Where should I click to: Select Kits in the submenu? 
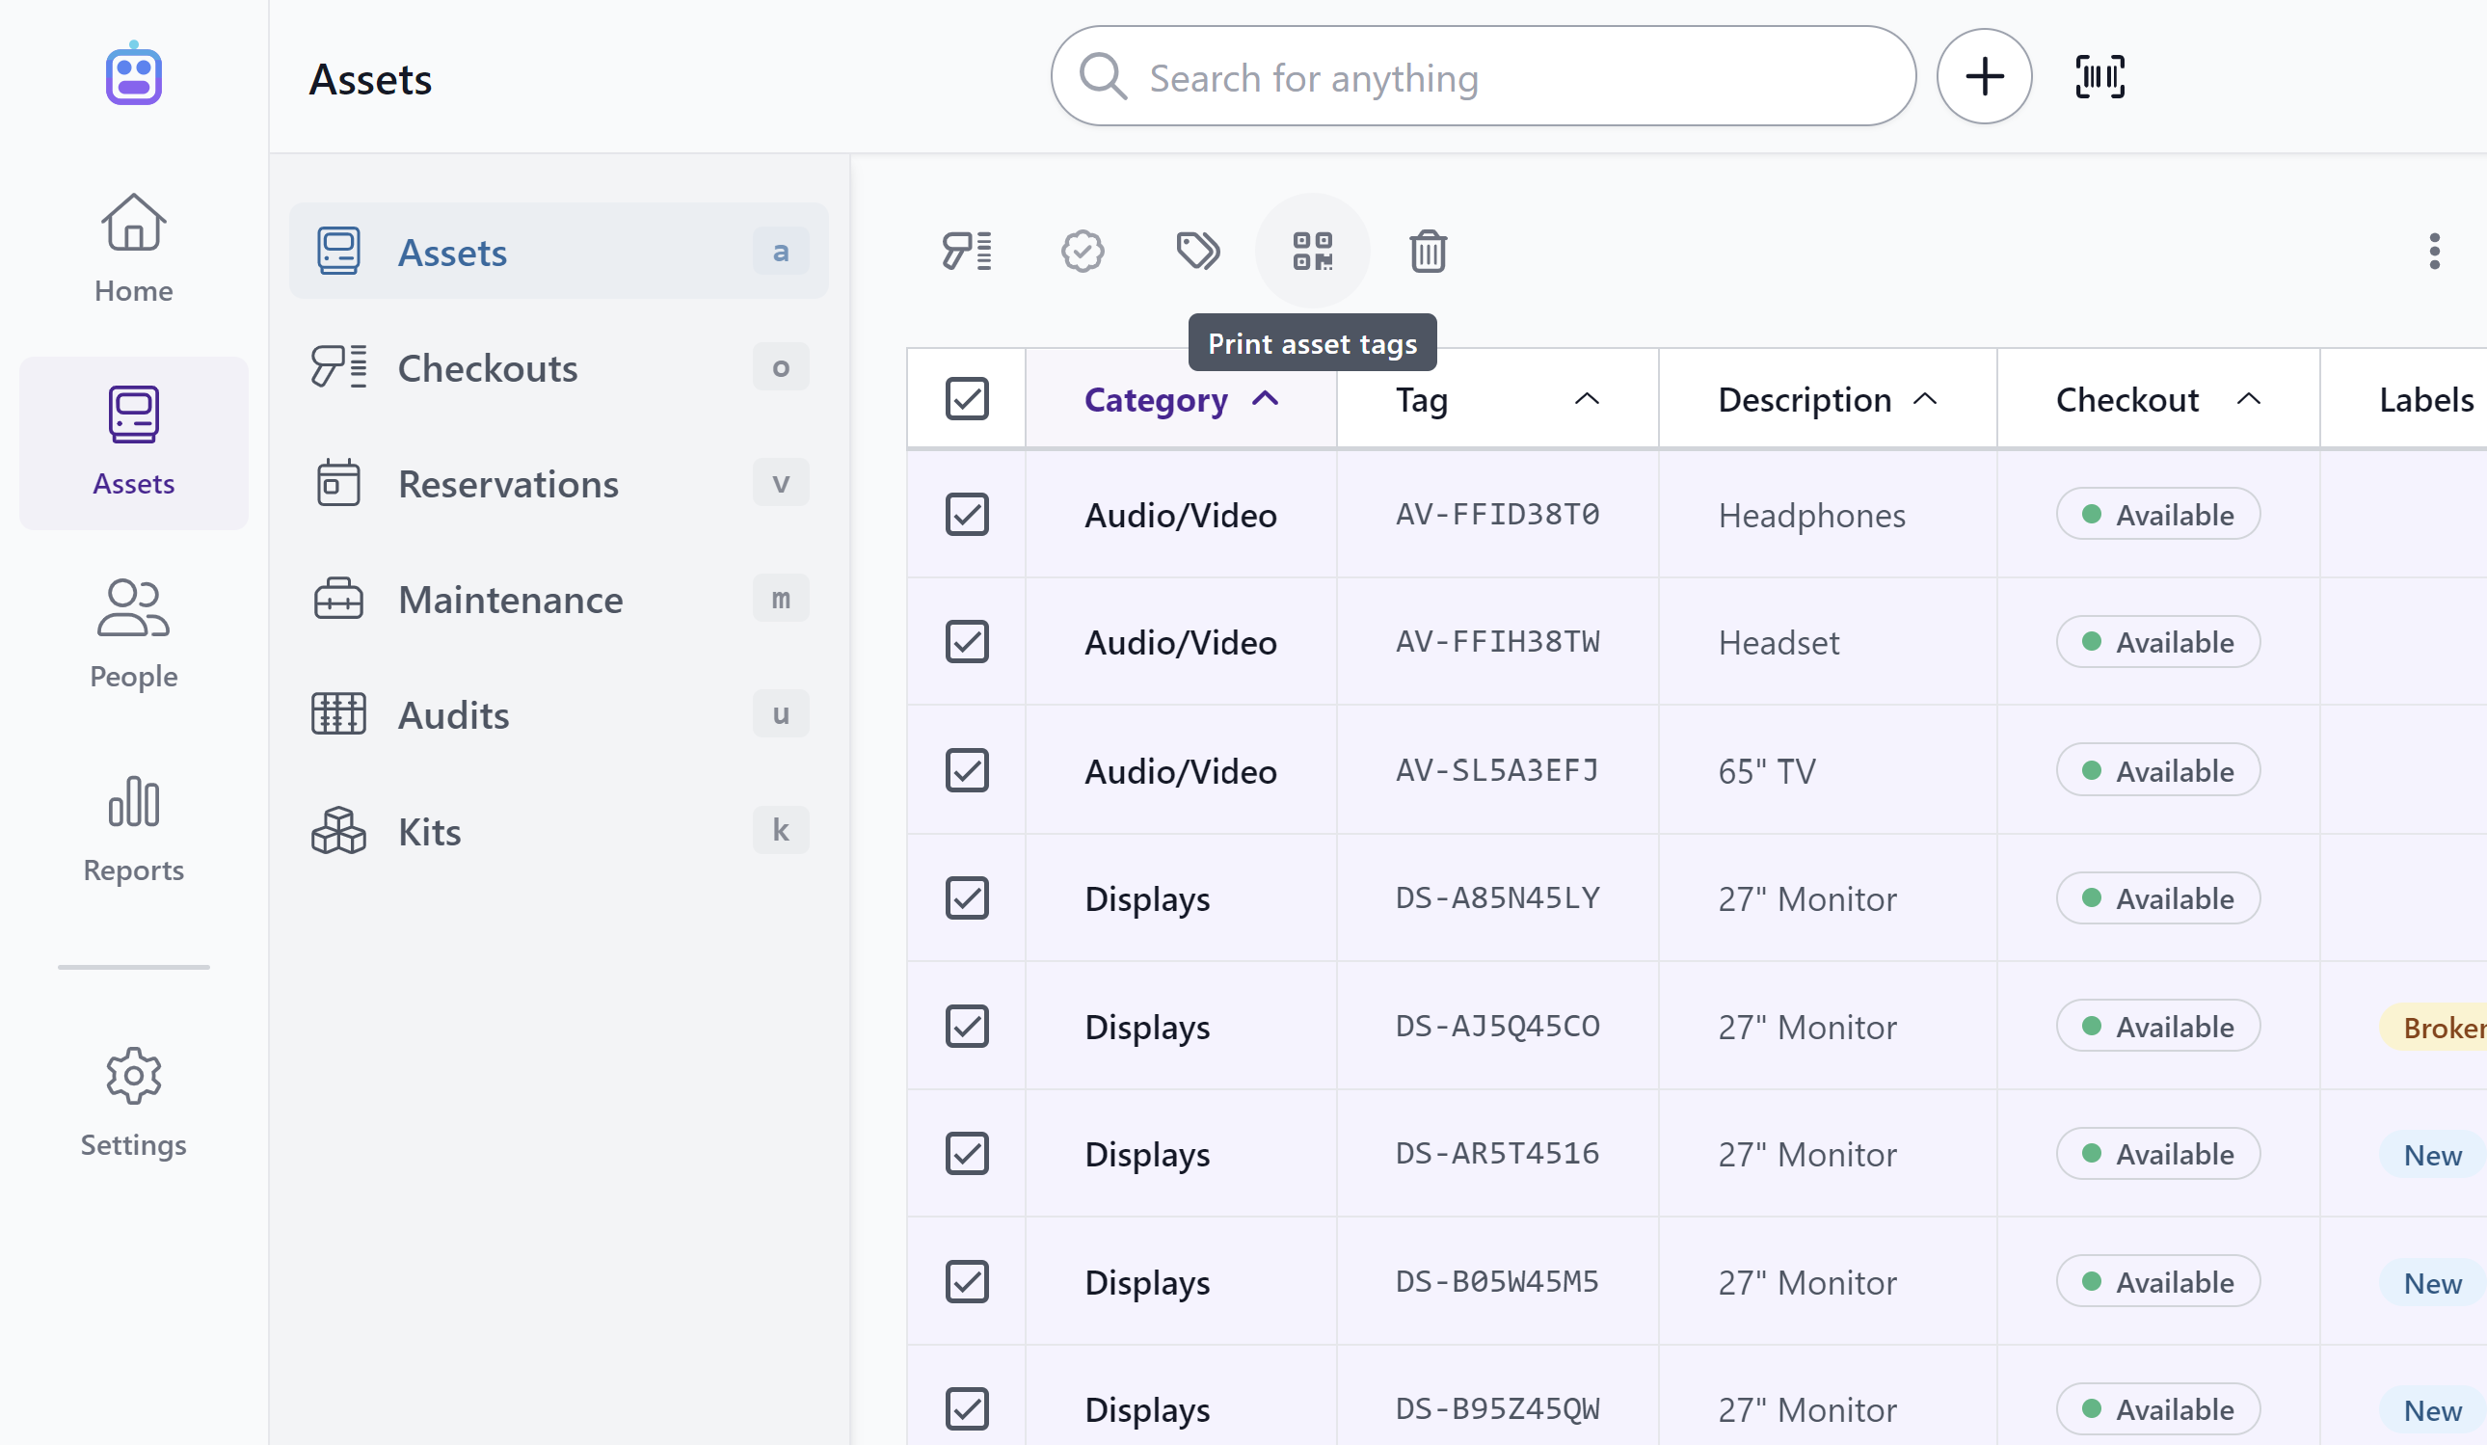(558, 830)
